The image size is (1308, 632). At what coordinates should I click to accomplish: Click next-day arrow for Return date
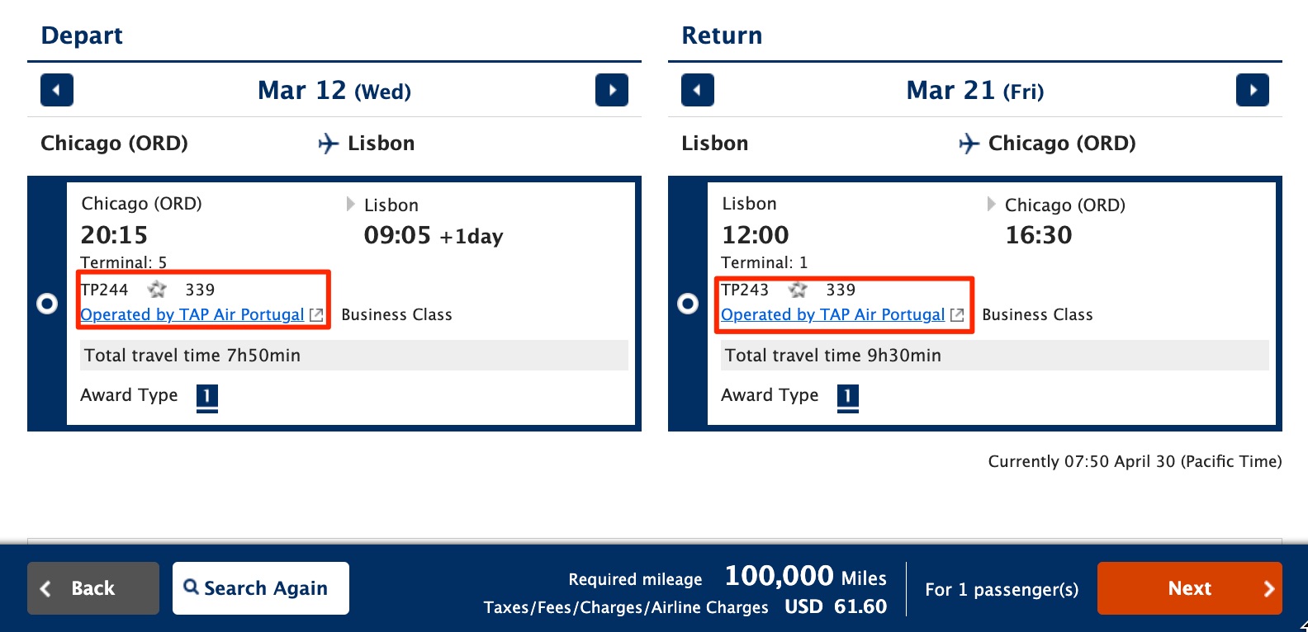[x=1252, y=90]
